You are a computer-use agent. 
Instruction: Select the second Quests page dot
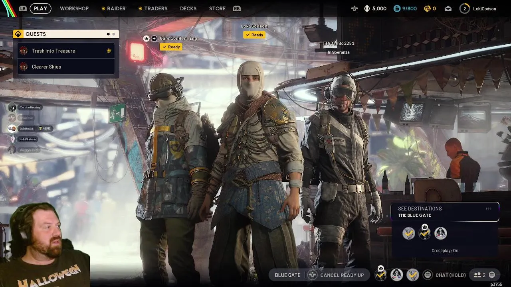(x=113, y=34)
